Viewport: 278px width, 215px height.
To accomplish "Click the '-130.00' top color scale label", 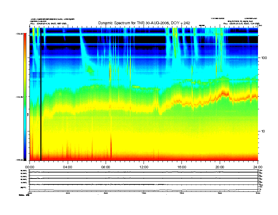I will 19,33.
